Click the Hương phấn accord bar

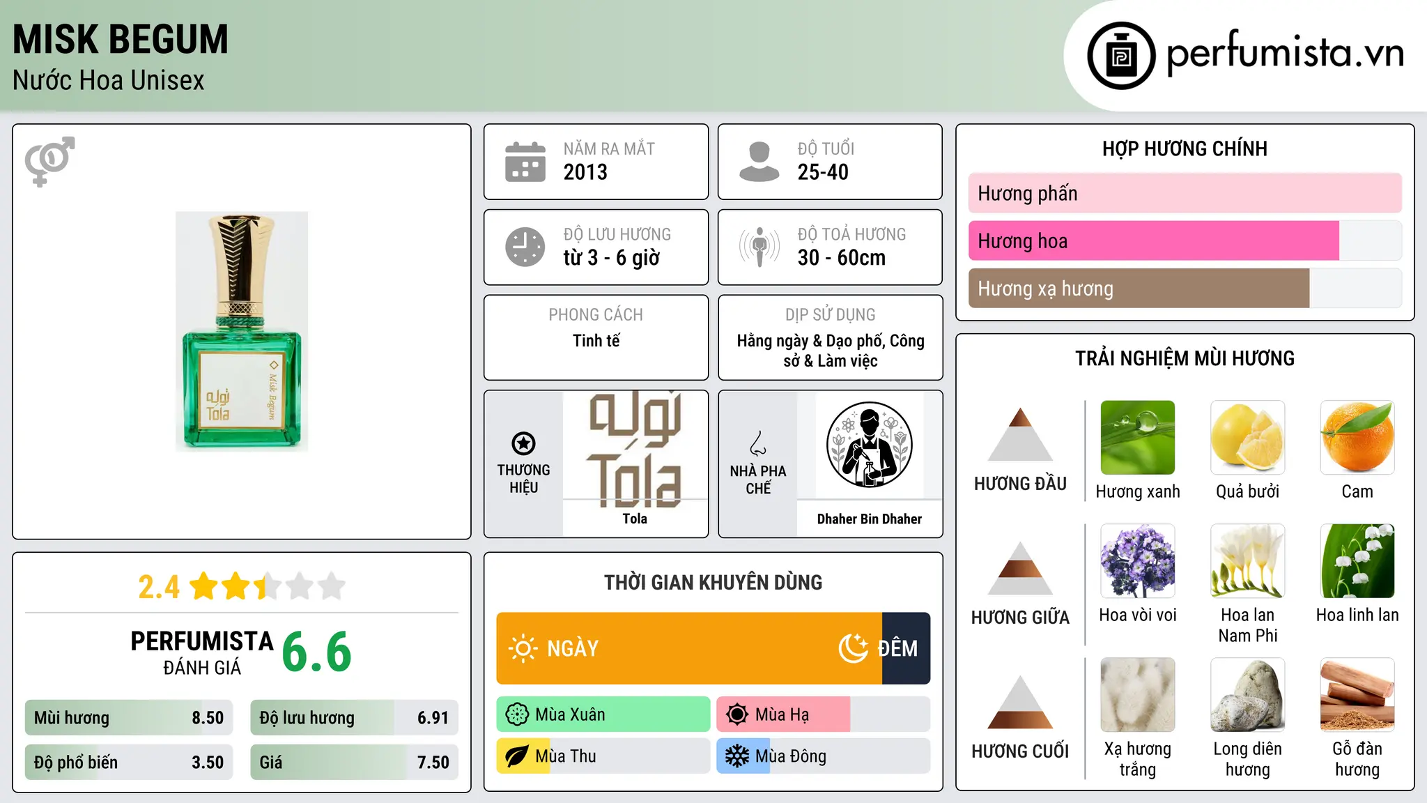click(1185, 193)
